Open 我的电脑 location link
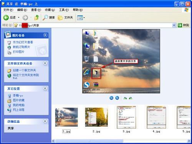This screenshot has width=192, height=144. coord(18,105)
